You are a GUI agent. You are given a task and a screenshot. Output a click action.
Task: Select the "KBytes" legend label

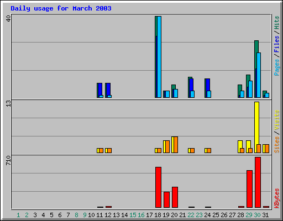(x=276, y=198)
